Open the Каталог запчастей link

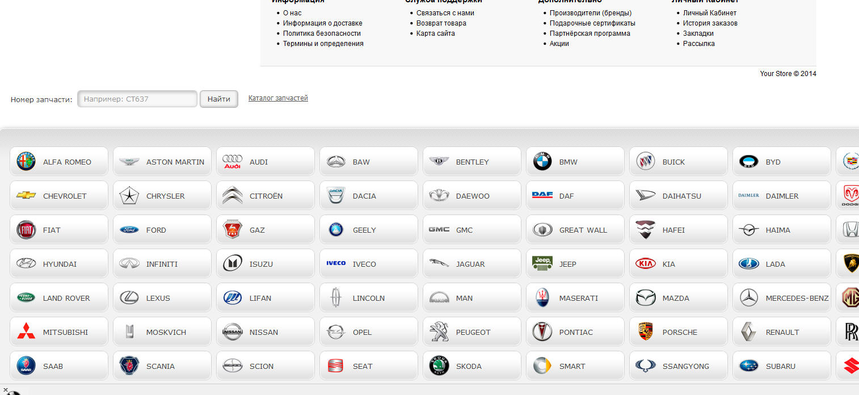tap(278, 98)
